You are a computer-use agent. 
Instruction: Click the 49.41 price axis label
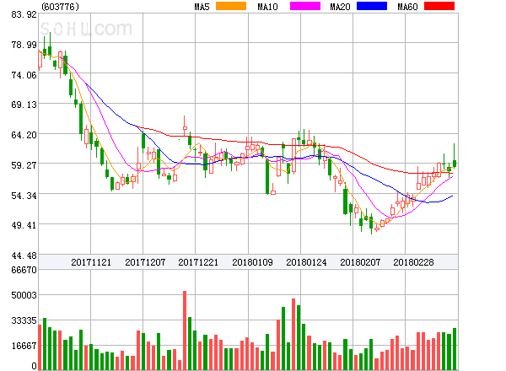[24, 225]
